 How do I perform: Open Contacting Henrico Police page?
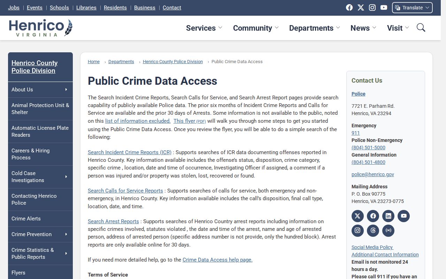click(x=40, y=199)
